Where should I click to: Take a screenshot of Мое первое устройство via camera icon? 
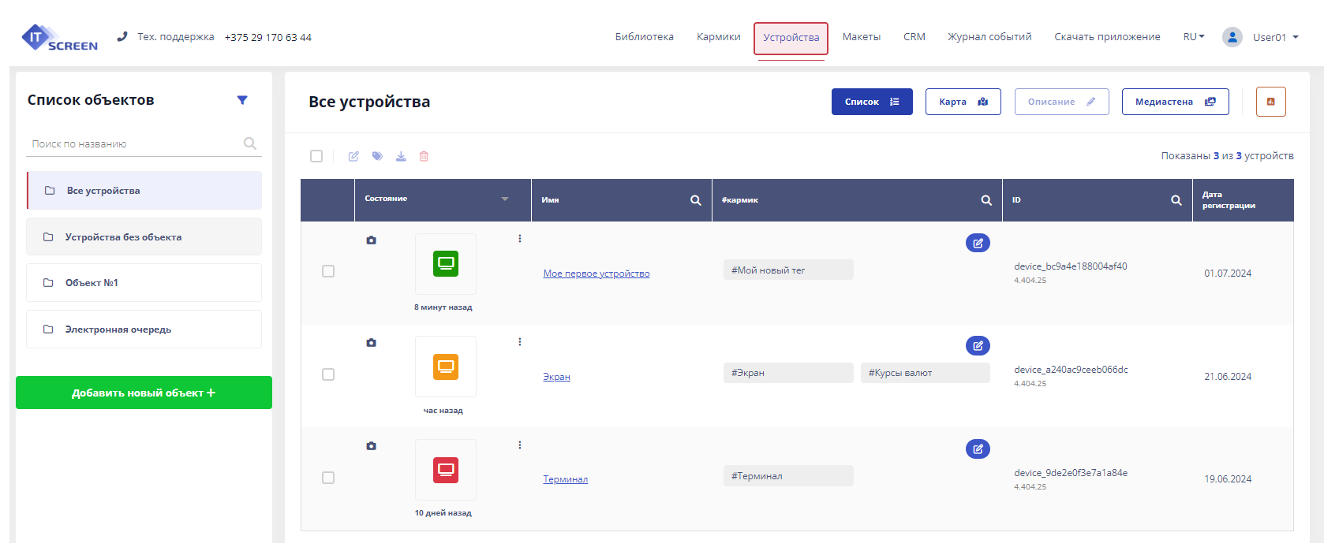[x=371, y=240]
